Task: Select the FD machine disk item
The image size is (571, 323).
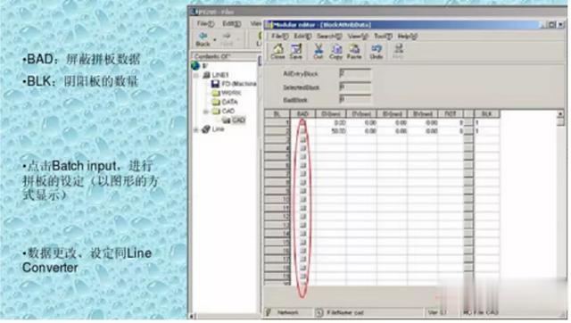Action: pos(234,84)
